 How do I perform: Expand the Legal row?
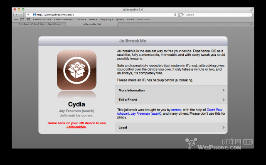171,127
